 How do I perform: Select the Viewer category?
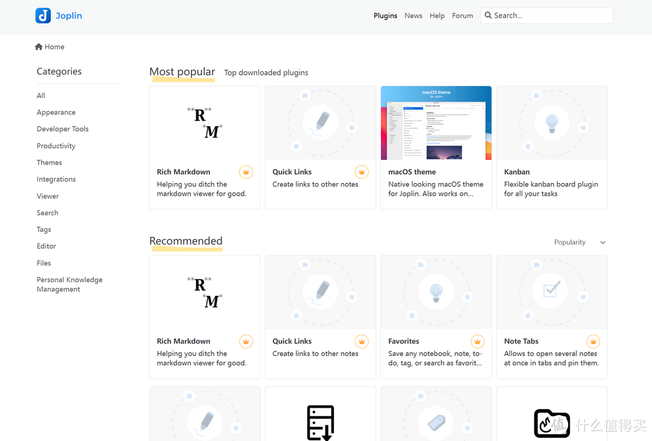[x=48, y=196]
